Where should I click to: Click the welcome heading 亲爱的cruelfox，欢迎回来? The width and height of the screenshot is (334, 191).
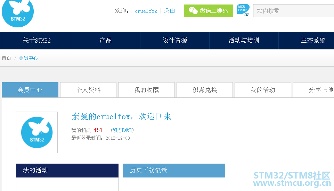[x=122, y=116]
